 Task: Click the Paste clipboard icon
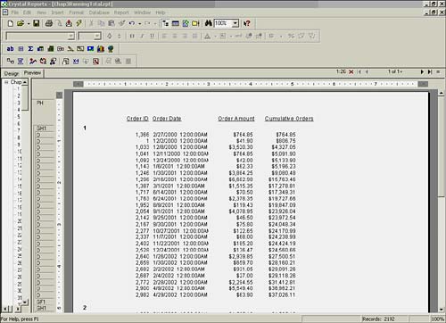pos(111,23)
